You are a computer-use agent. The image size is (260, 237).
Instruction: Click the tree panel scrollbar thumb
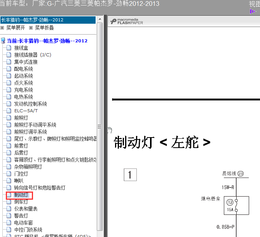(x=99, y=127)
